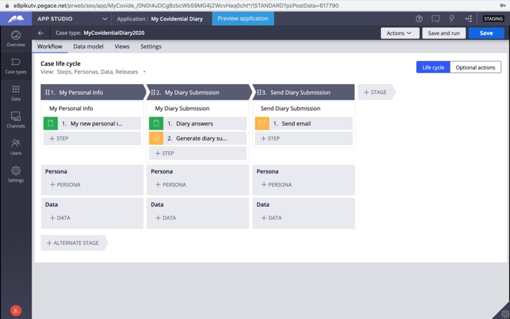Open the Data model tab
The width and height of the screenshot is (510, 319).
[x=88, y=47]
